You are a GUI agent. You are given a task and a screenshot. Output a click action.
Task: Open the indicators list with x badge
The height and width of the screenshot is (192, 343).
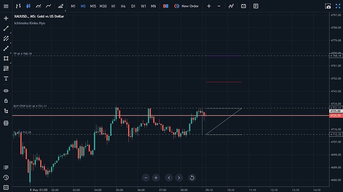point(61,6)
